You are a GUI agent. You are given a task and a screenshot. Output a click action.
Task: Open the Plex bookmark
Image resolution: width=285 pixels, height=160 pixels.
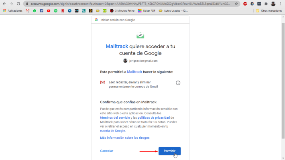pos(90,11)
